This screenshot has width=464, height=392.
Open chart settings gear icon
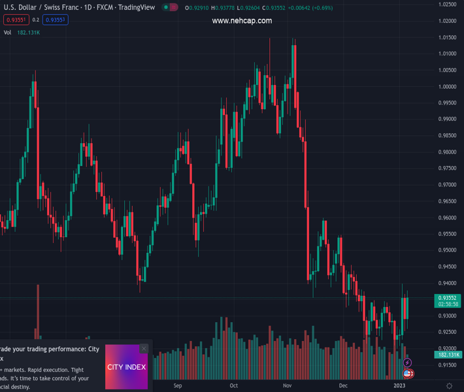point(449,386)
